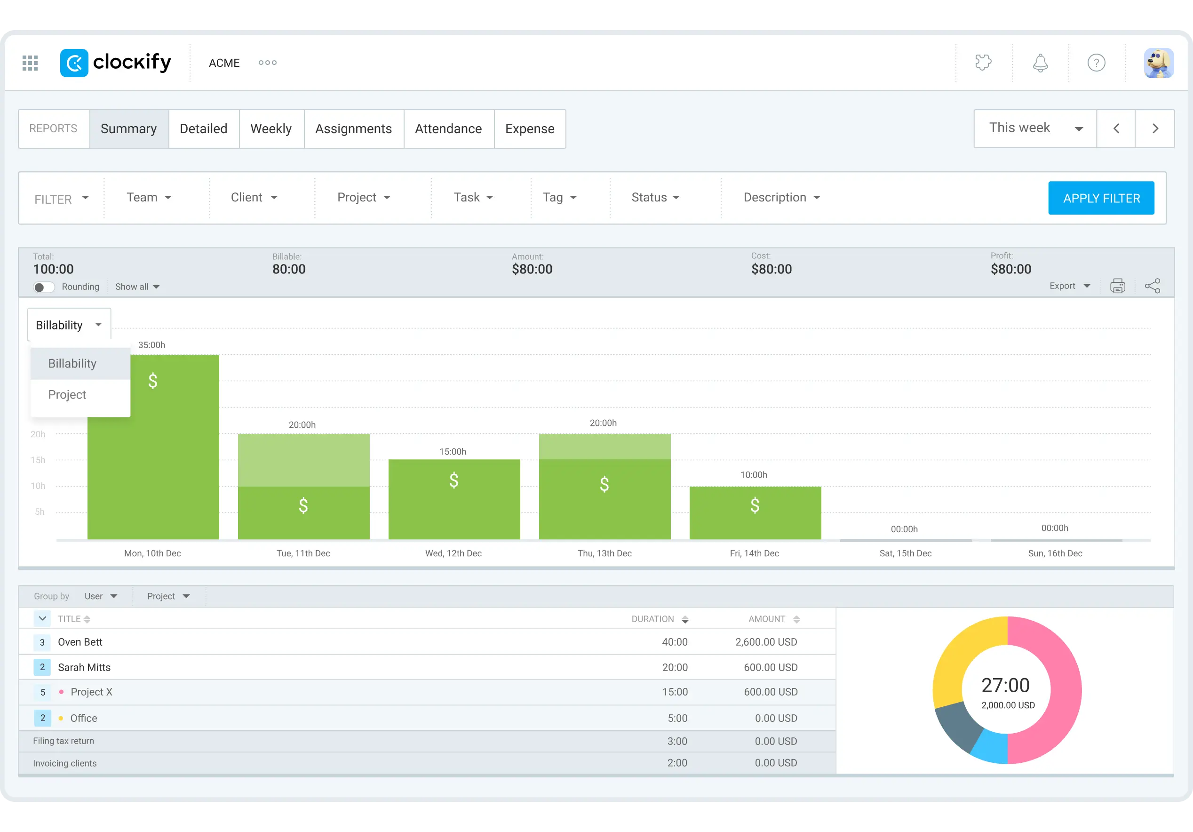The image size is (1193, 832).
Task: Open the notifications bell
Action: click(x=1040, y=63)
